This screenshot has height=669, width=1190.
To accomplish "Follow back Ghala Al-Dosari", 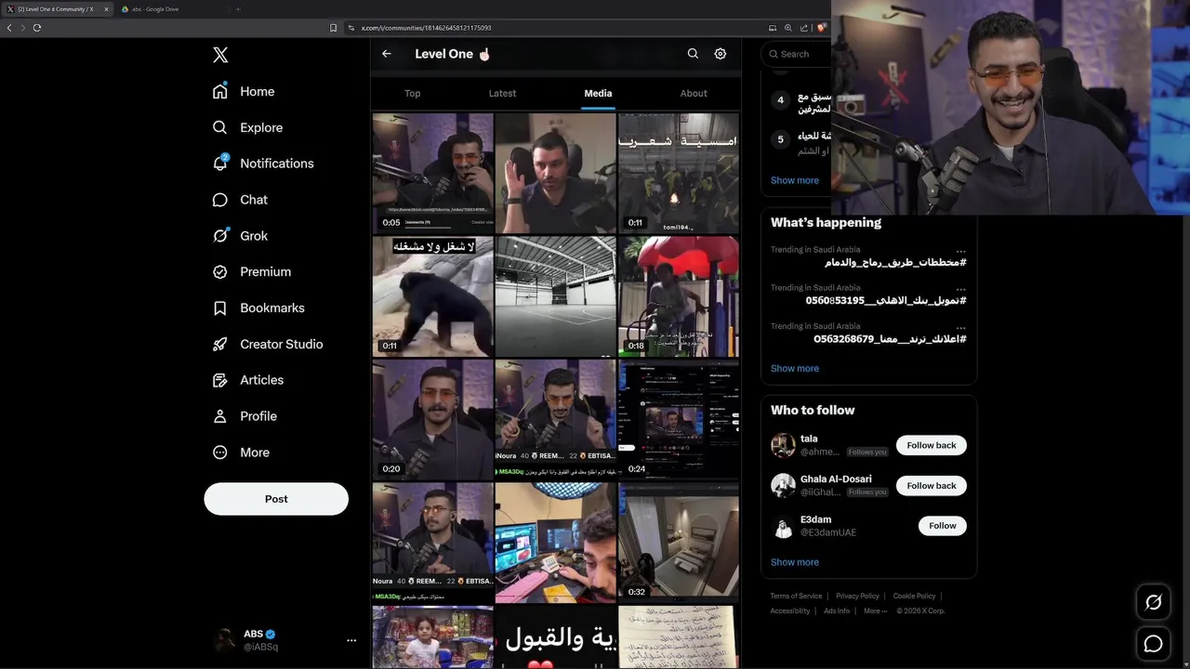I will (932, 486).
